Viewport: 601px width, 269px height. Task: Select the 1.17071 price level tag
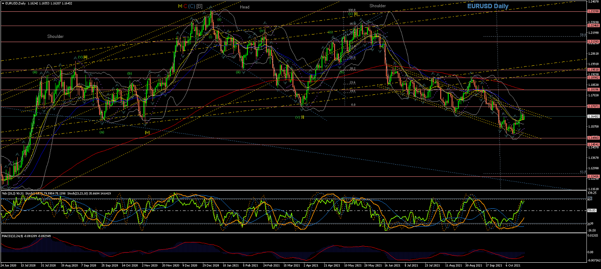(593, 106)
